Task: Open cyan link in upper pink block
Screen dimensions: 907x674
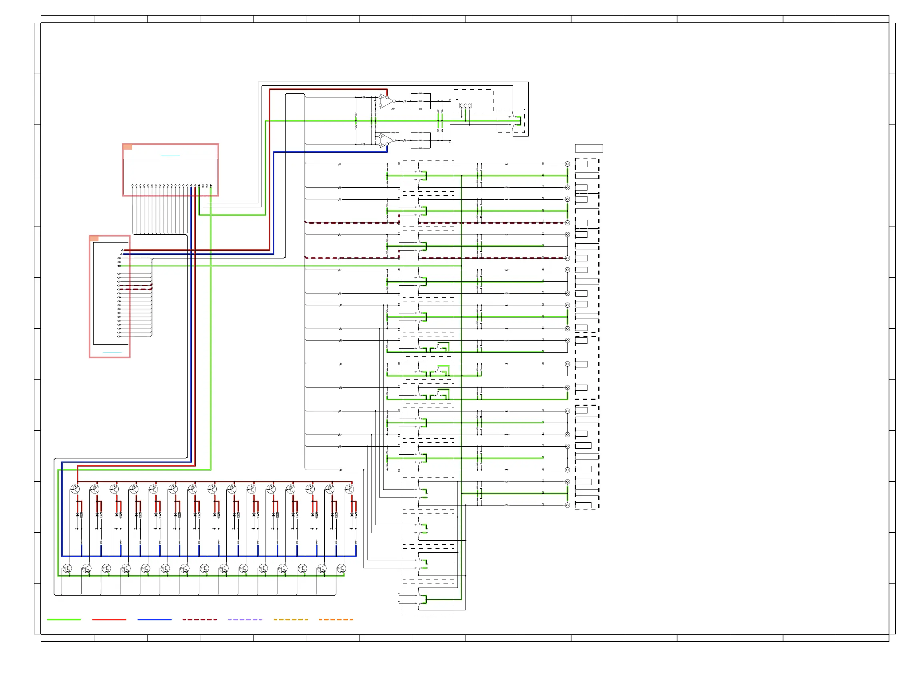Action: (x=170, y=156)
